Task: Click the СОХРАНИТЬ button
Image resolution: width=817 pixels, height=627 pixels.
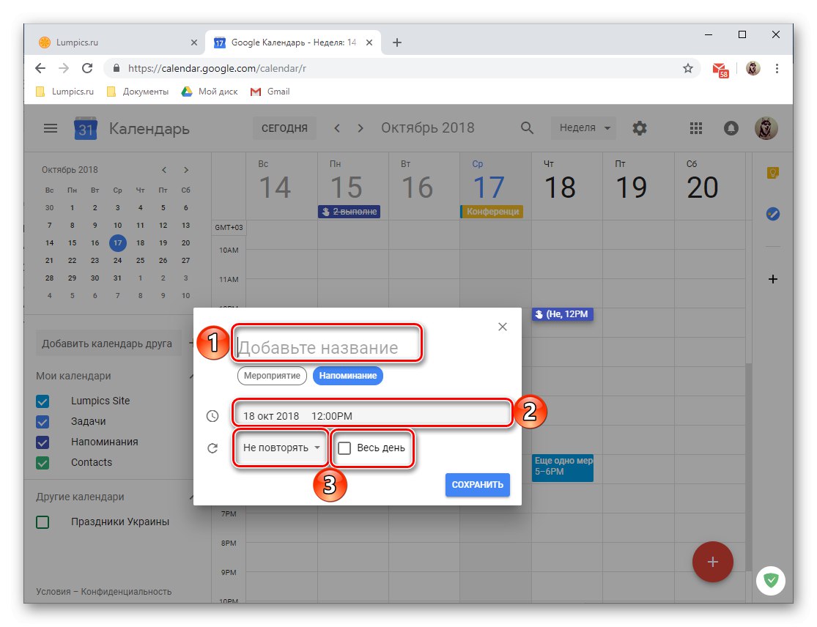Action: pos(477,484)
